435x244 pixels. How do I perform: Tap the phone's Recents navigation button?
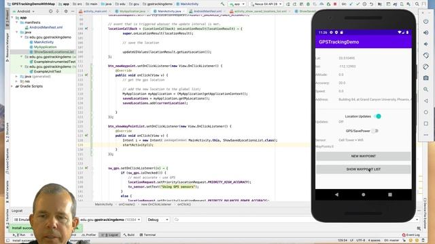389,195
